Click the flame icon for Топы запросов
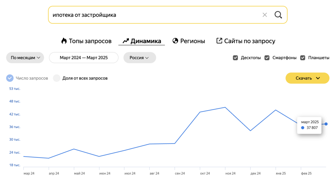335x183 pixels. pos(64,41)
